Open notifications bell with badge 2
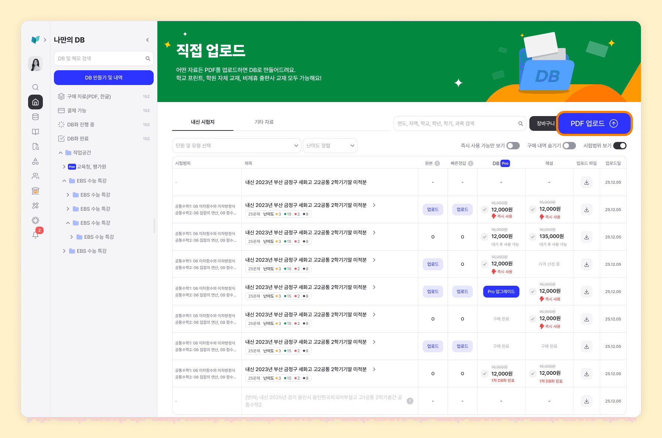Screen dimensions: 662x438 [35, 235]
